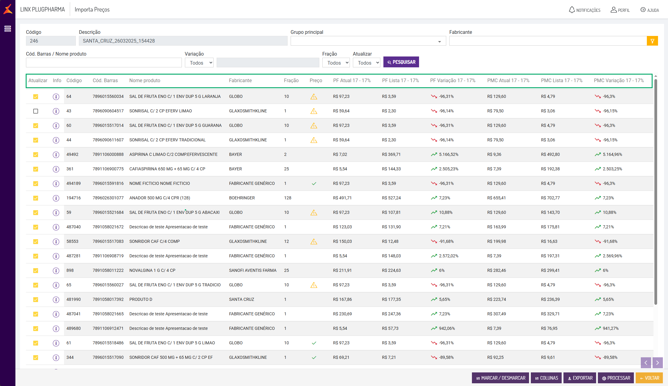Open the Perfil user icon
The height and width of the screenshot is (386, 668).
(x=613, y=10)
